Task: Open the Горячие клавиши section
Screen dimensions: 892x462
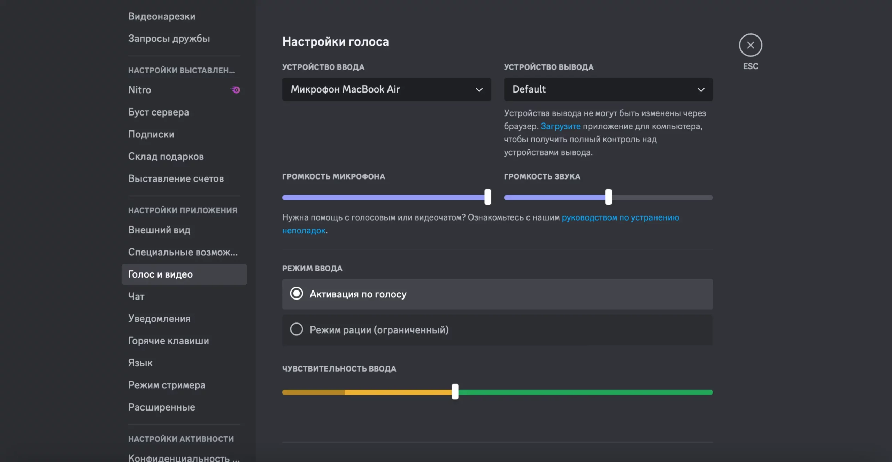Action: coord(168,341)
